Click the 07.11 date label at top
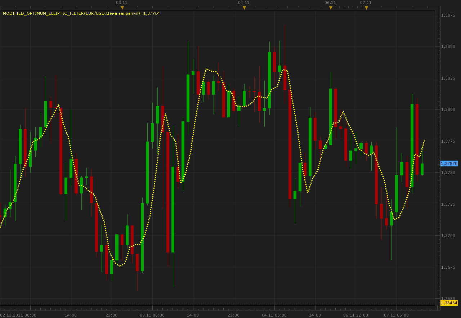This screenshot has width=461, height=318. (366, 3)
